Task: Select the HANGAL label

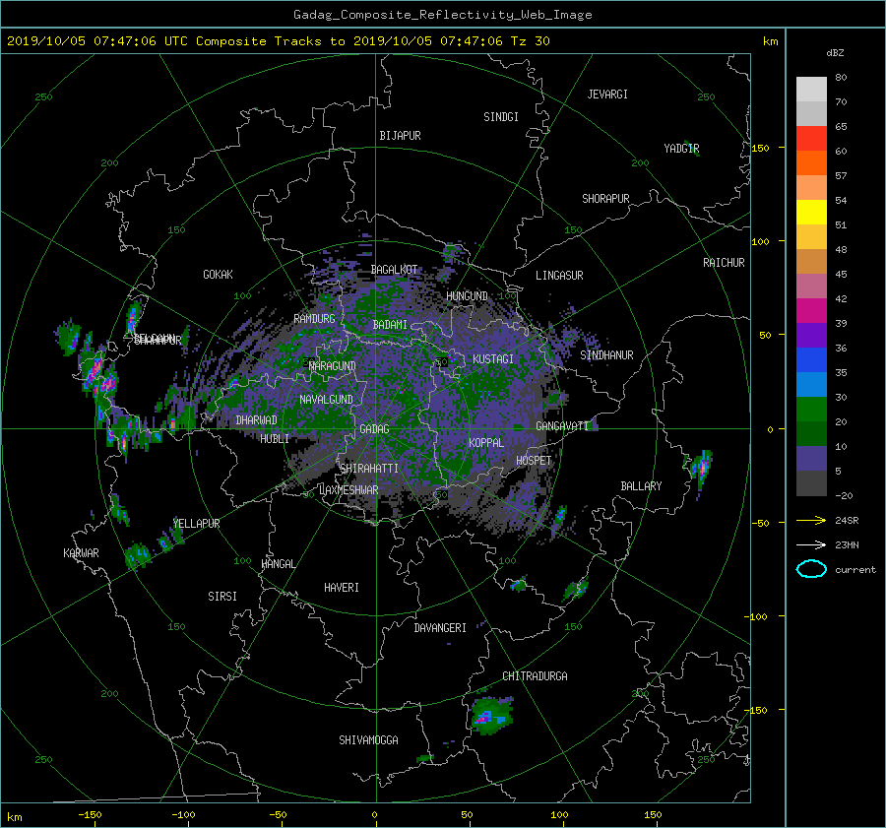Action: point(278,564)
